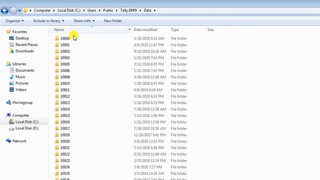Click the date 2/15/2019 12:24 PM
The height and width of the screenshot is (180, 320).
point(149,160)
